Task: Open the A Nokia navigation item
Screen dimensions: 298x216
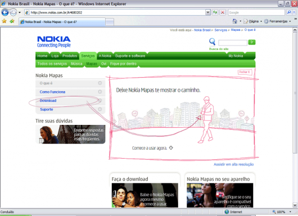Action: (105, 56)
